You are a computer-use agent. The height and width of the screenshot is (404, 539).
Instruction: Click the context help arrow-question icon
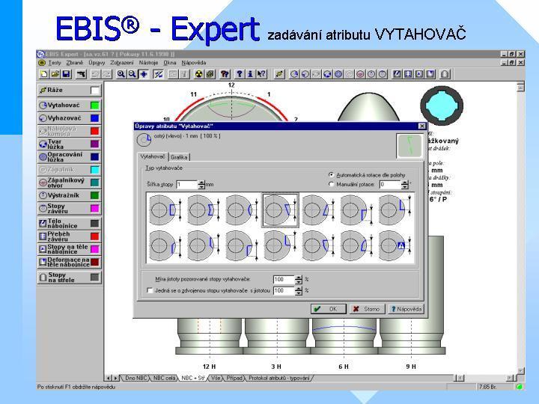coord(261,74)
